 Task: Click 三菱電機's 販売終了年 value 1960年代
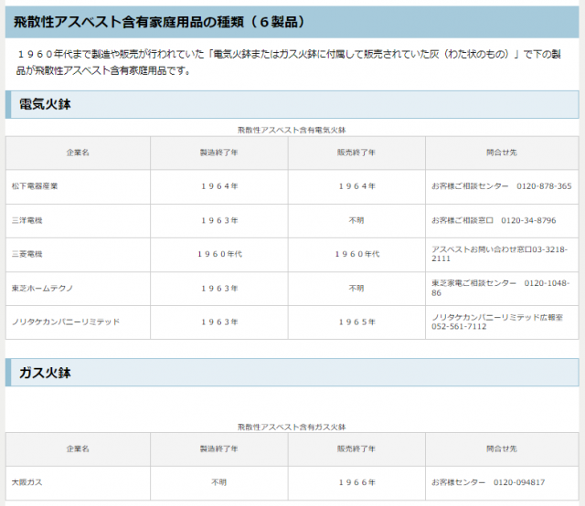(356, 254)
